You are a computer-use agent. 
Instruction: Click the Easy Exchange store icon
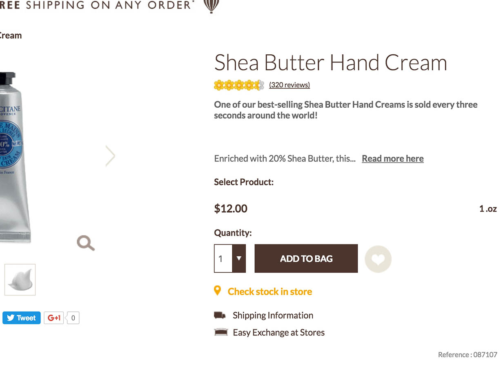[x=220, y=332]
